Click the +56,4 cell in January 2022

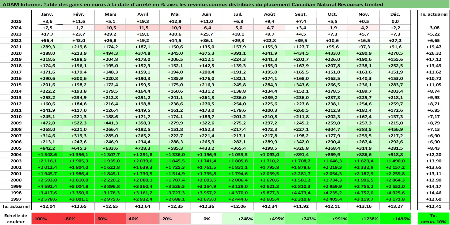tap(47, 40)
